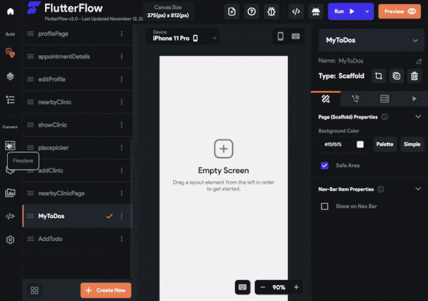Click the Preview button
Viewport: 428px width, 301px height.
coord(400,12)
